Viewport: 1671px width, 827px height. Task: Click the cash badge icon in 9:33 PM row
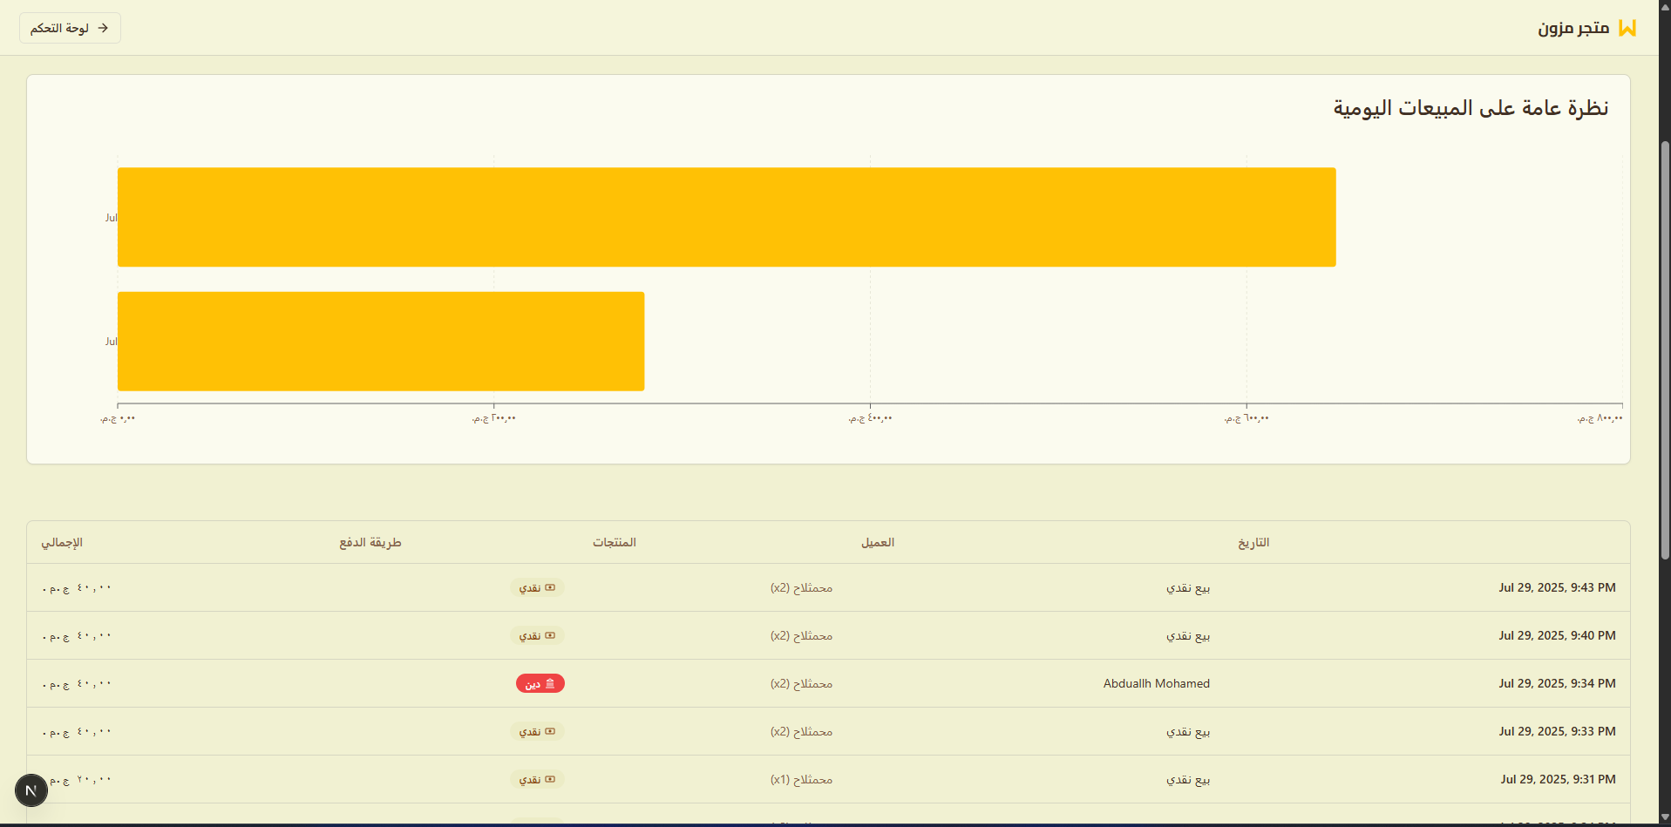coord(550,731)
